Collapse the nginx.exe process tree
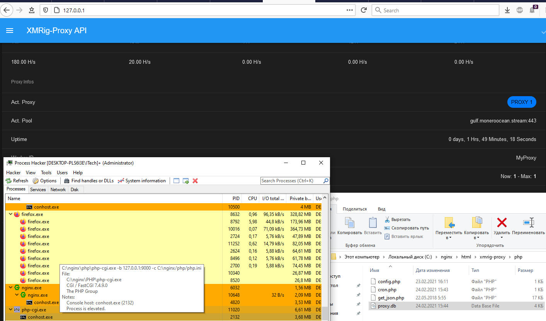Image resolution: width=546 pixels, height=321 pixels. [10, 287]
